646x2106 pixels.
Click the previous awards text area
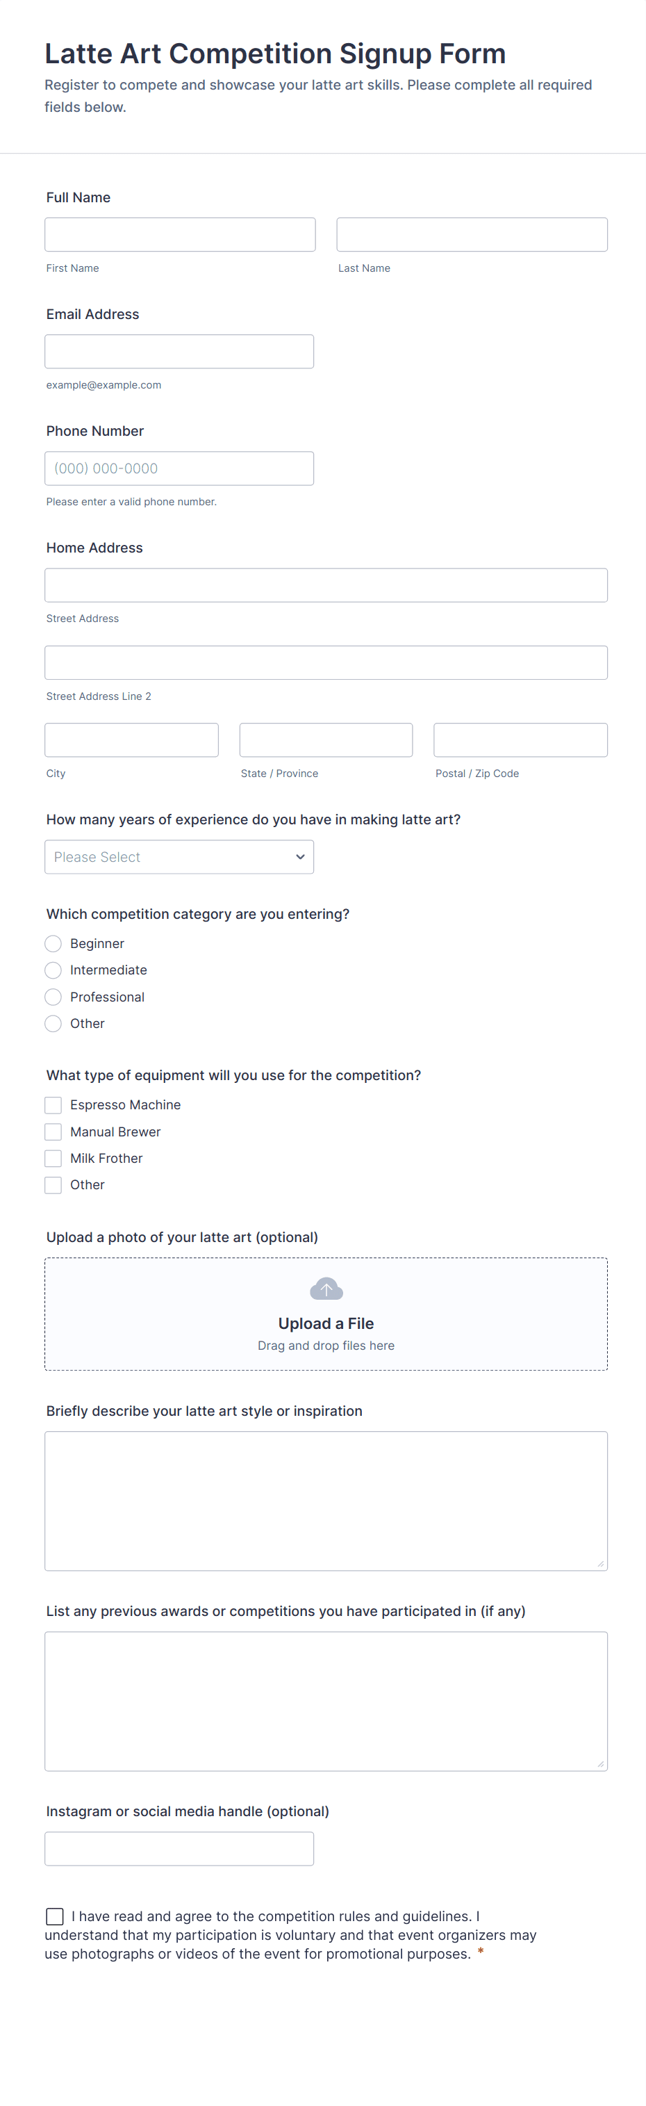(x=326, y=1701)
